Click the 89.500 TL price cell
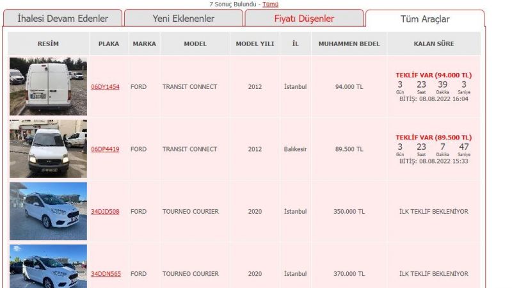 (x=349, y=149)
